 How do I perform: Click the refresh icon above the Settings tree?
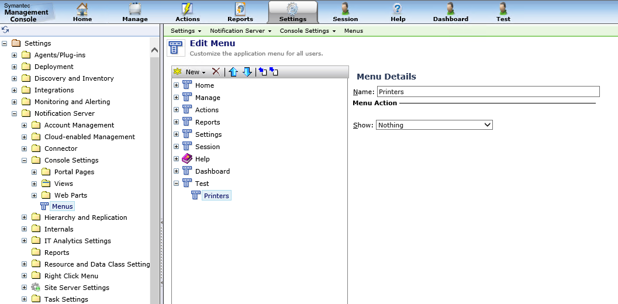5,30
